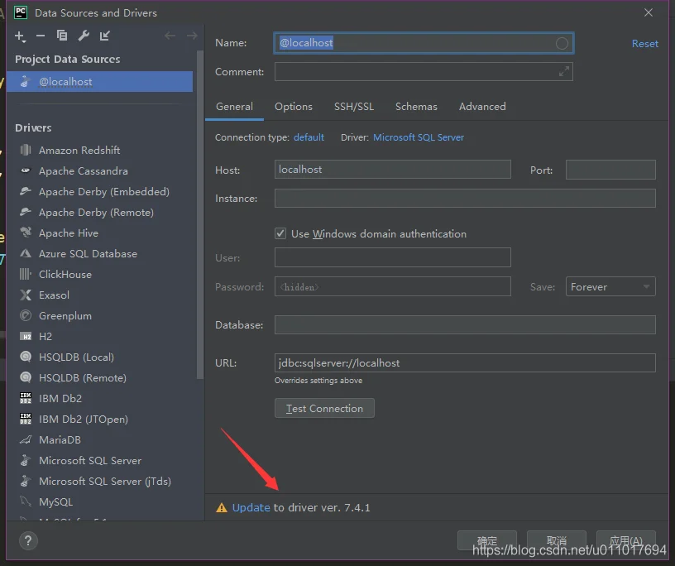675x566 pixels.
Task: Close the Data Sources and Drivers dialog
Action: click(x=649, y=12)
